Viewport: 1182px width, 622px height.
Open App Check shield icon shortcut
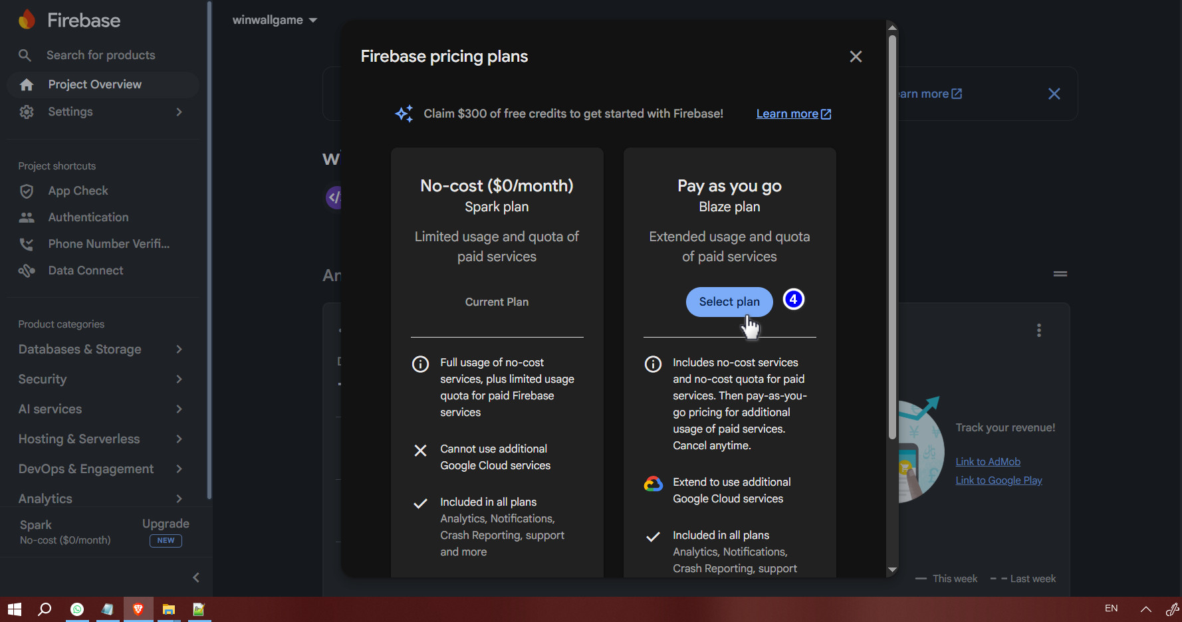(27, 191)
